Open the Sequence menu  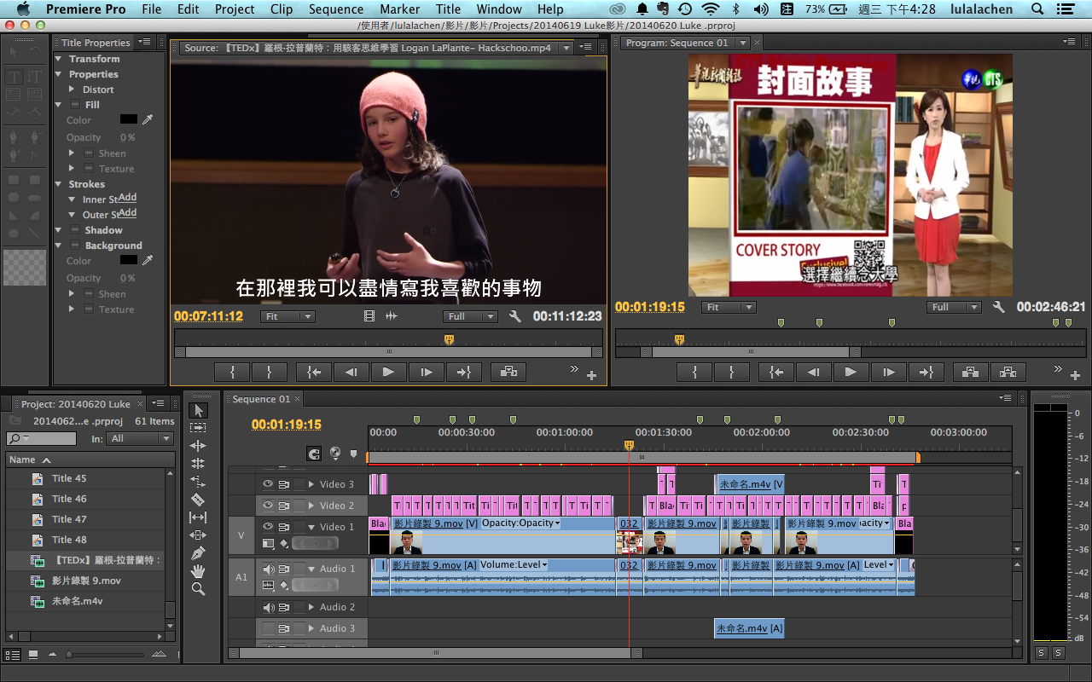[x=335, y=9]
